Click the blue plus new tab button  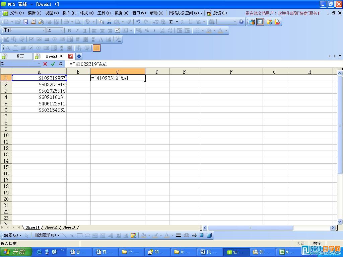[x=79, y=56]
